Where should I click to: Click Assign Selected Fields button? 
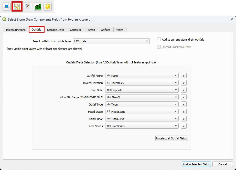(196, 164)
